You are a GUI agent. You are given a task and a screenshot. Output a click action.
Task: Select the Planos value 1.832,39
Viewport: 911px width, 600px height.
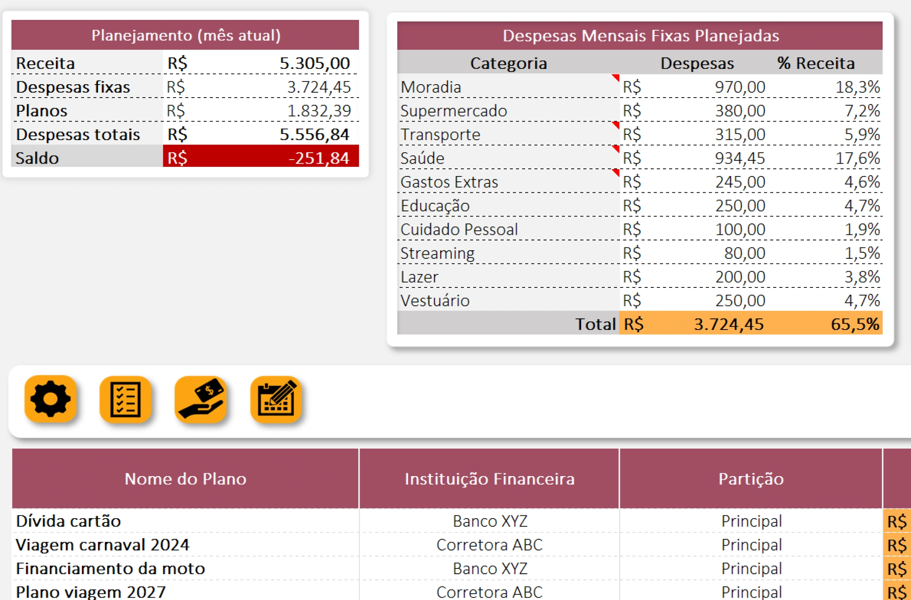(x=319, y=110)
